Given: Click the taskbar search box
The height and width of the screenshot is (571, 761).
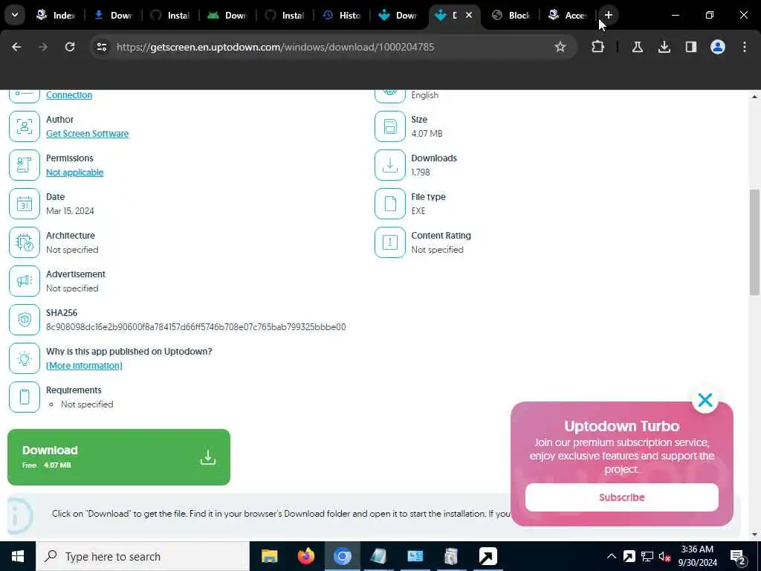Looking at the screenshot, I should click(143, 556).
